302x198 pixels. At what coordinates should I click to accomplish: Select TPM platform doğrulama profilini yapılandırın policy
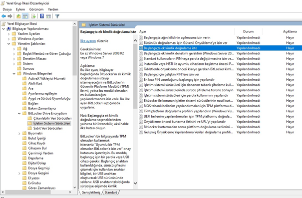(x=189, y=111)
